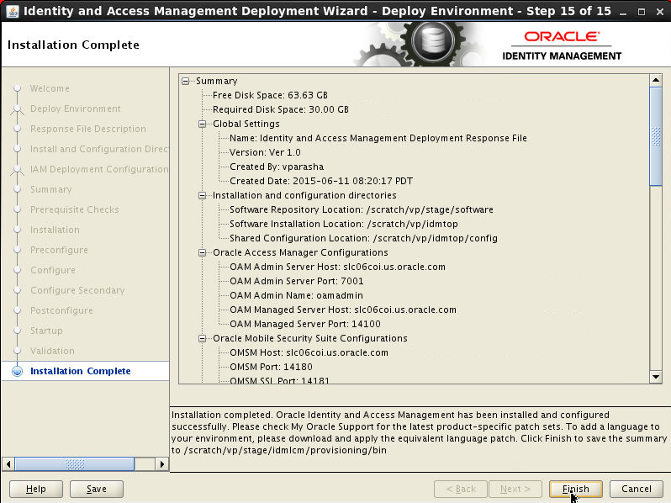The height and width of the screenshot is (503, 671).
Task: Select the Installation step in the sidebar
Action: [x=55, y=230]
